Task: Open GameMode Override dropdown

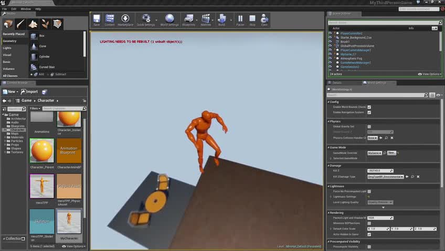Action: click(x=375, y=153)
